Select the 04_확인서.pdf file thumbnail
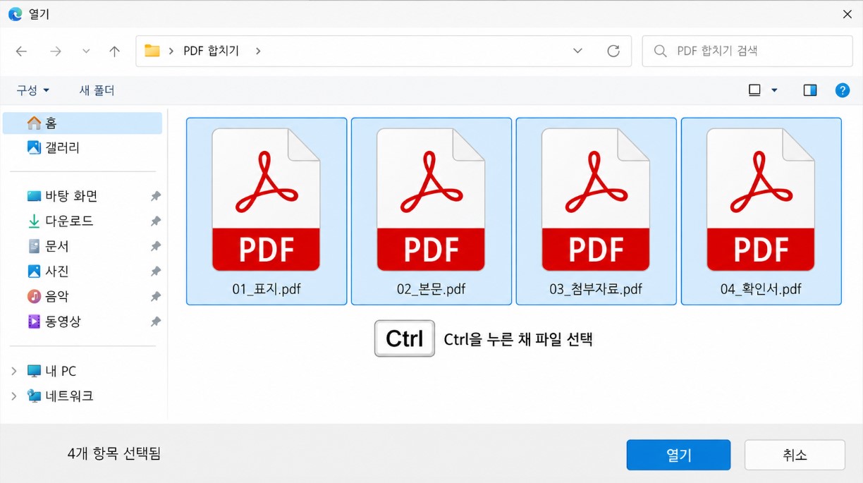Image resolution: width=863 pixels, height=483 pixels. click(x=761, y=200)
